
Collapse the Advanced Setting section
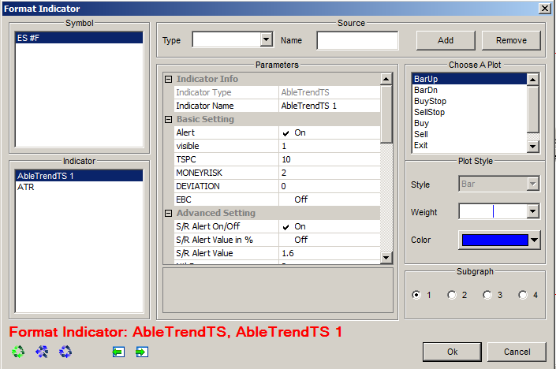169,213
